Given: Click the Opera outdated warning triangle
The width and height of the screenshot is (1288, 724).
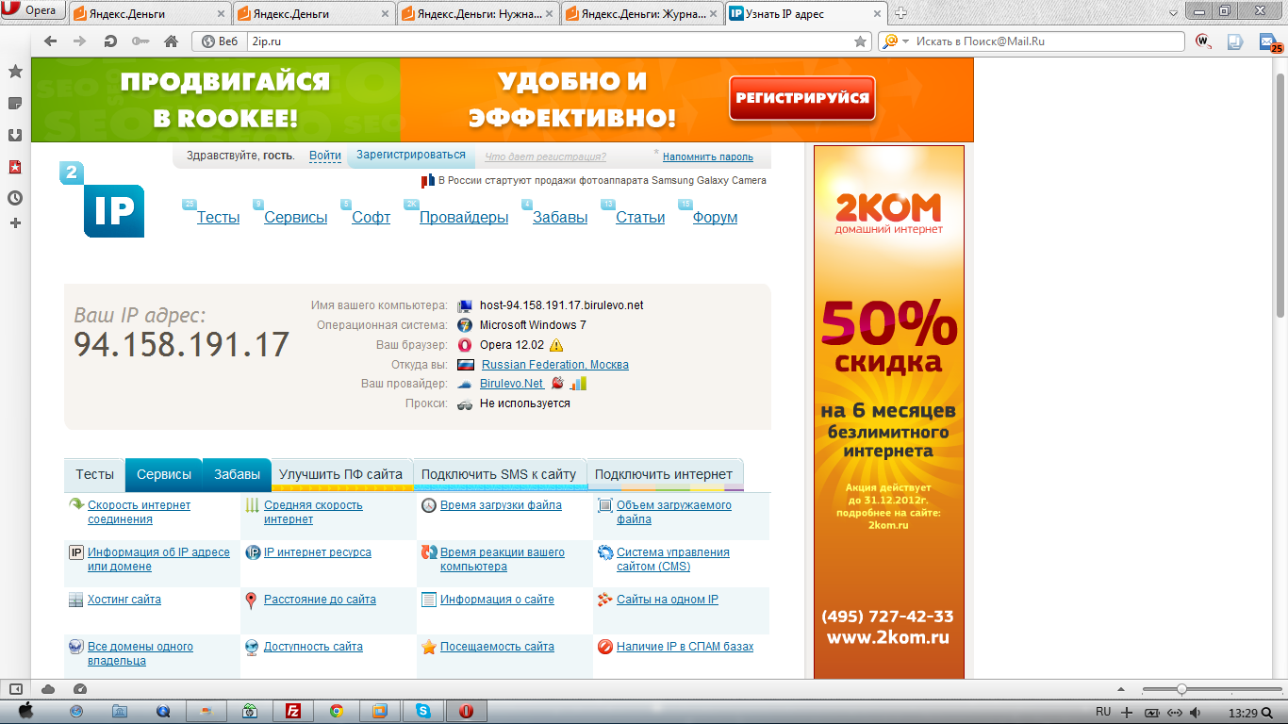Looking at the screenshot, I should [556, 345].
